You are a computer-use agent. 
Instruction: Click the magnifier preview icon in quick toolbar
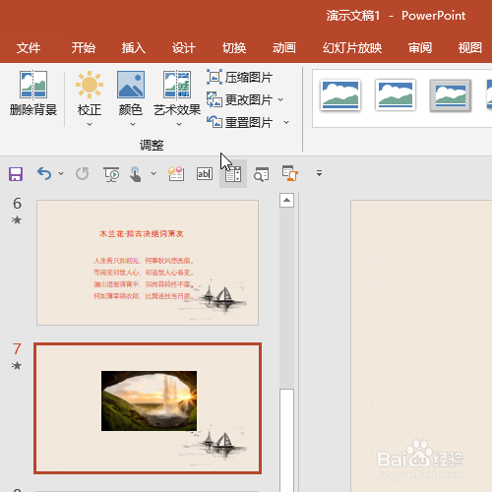click(262, 174)
